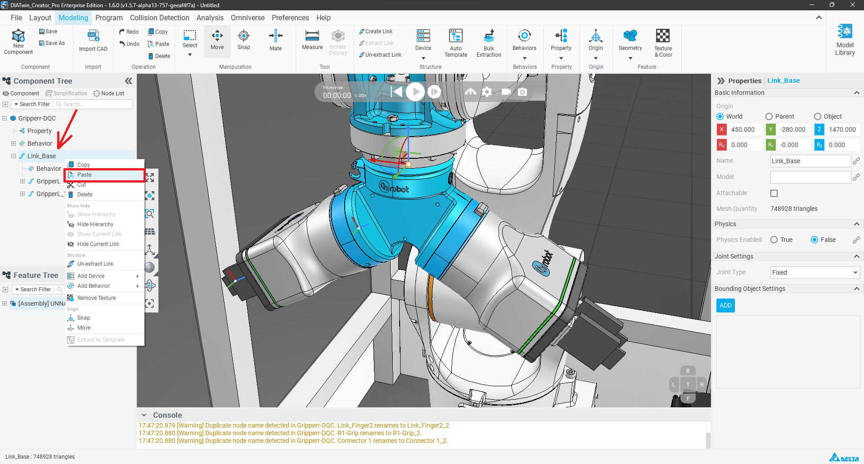The image size is (864, 464).
Task: Click the Y position value field
Action: [794, 129]
